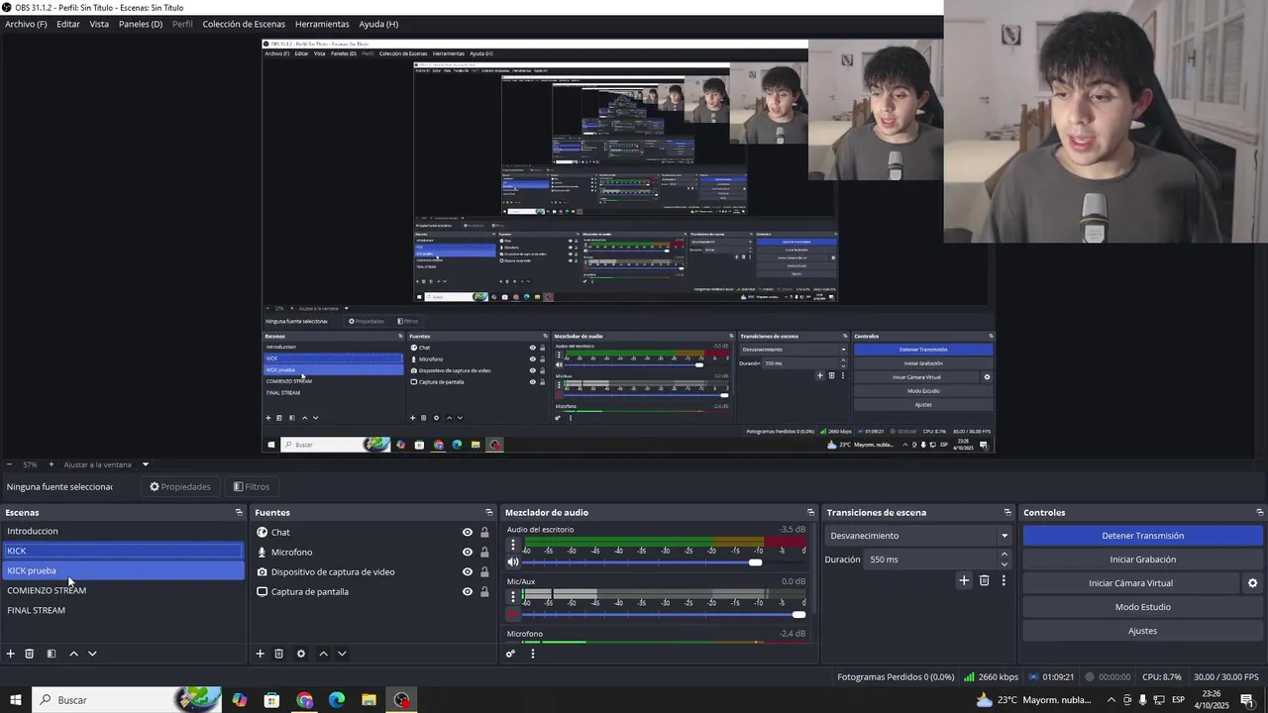Zoom in preview with plus icon

(x=50, y=464)
